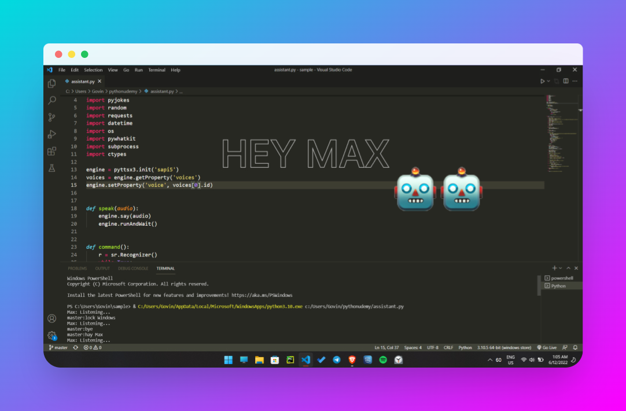The width and height of the screenshot is (626, 411).
Task: Click the open changes icon in editor toolbar
Action: 557,81
